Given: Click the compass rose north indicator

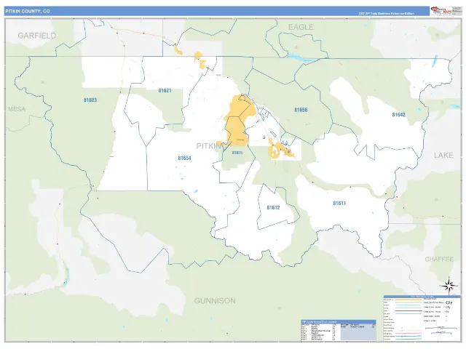Looking at the screenshot, I should pyautogui.click(x=449, y=286).
